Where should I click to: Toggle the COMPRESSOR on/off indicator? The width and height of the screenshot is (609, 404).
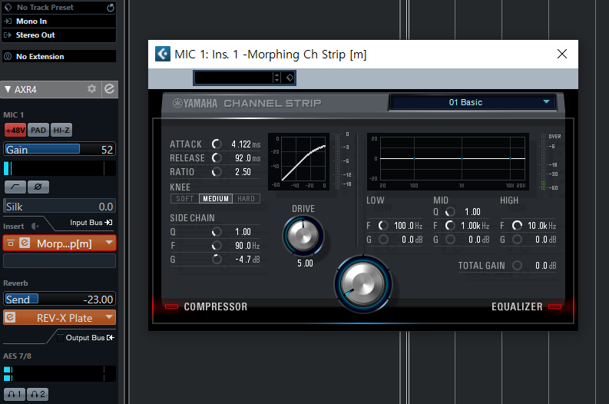click(x=171, y=306)
